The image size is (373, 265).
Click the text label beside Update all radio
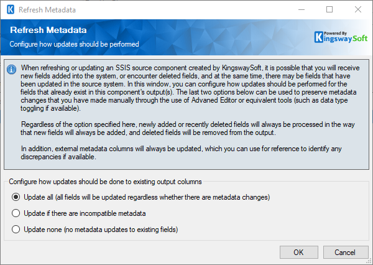147,197
